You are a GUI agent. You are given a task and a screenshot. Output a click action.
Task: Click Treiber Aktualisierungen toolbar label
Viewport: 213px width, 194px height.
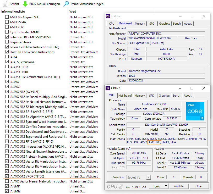click(x=87, y=4)
